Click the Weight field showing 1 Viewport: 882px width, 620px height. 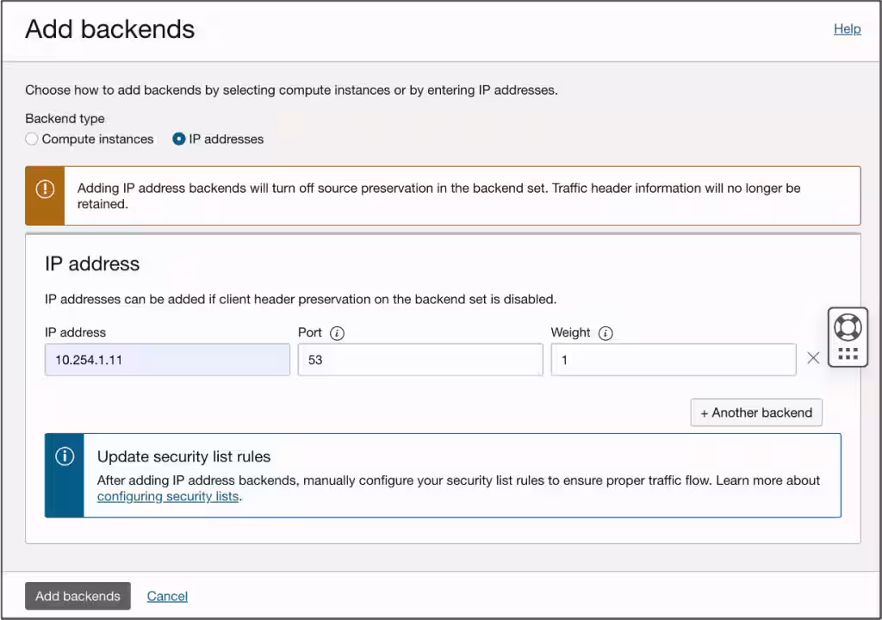(673, 359)
